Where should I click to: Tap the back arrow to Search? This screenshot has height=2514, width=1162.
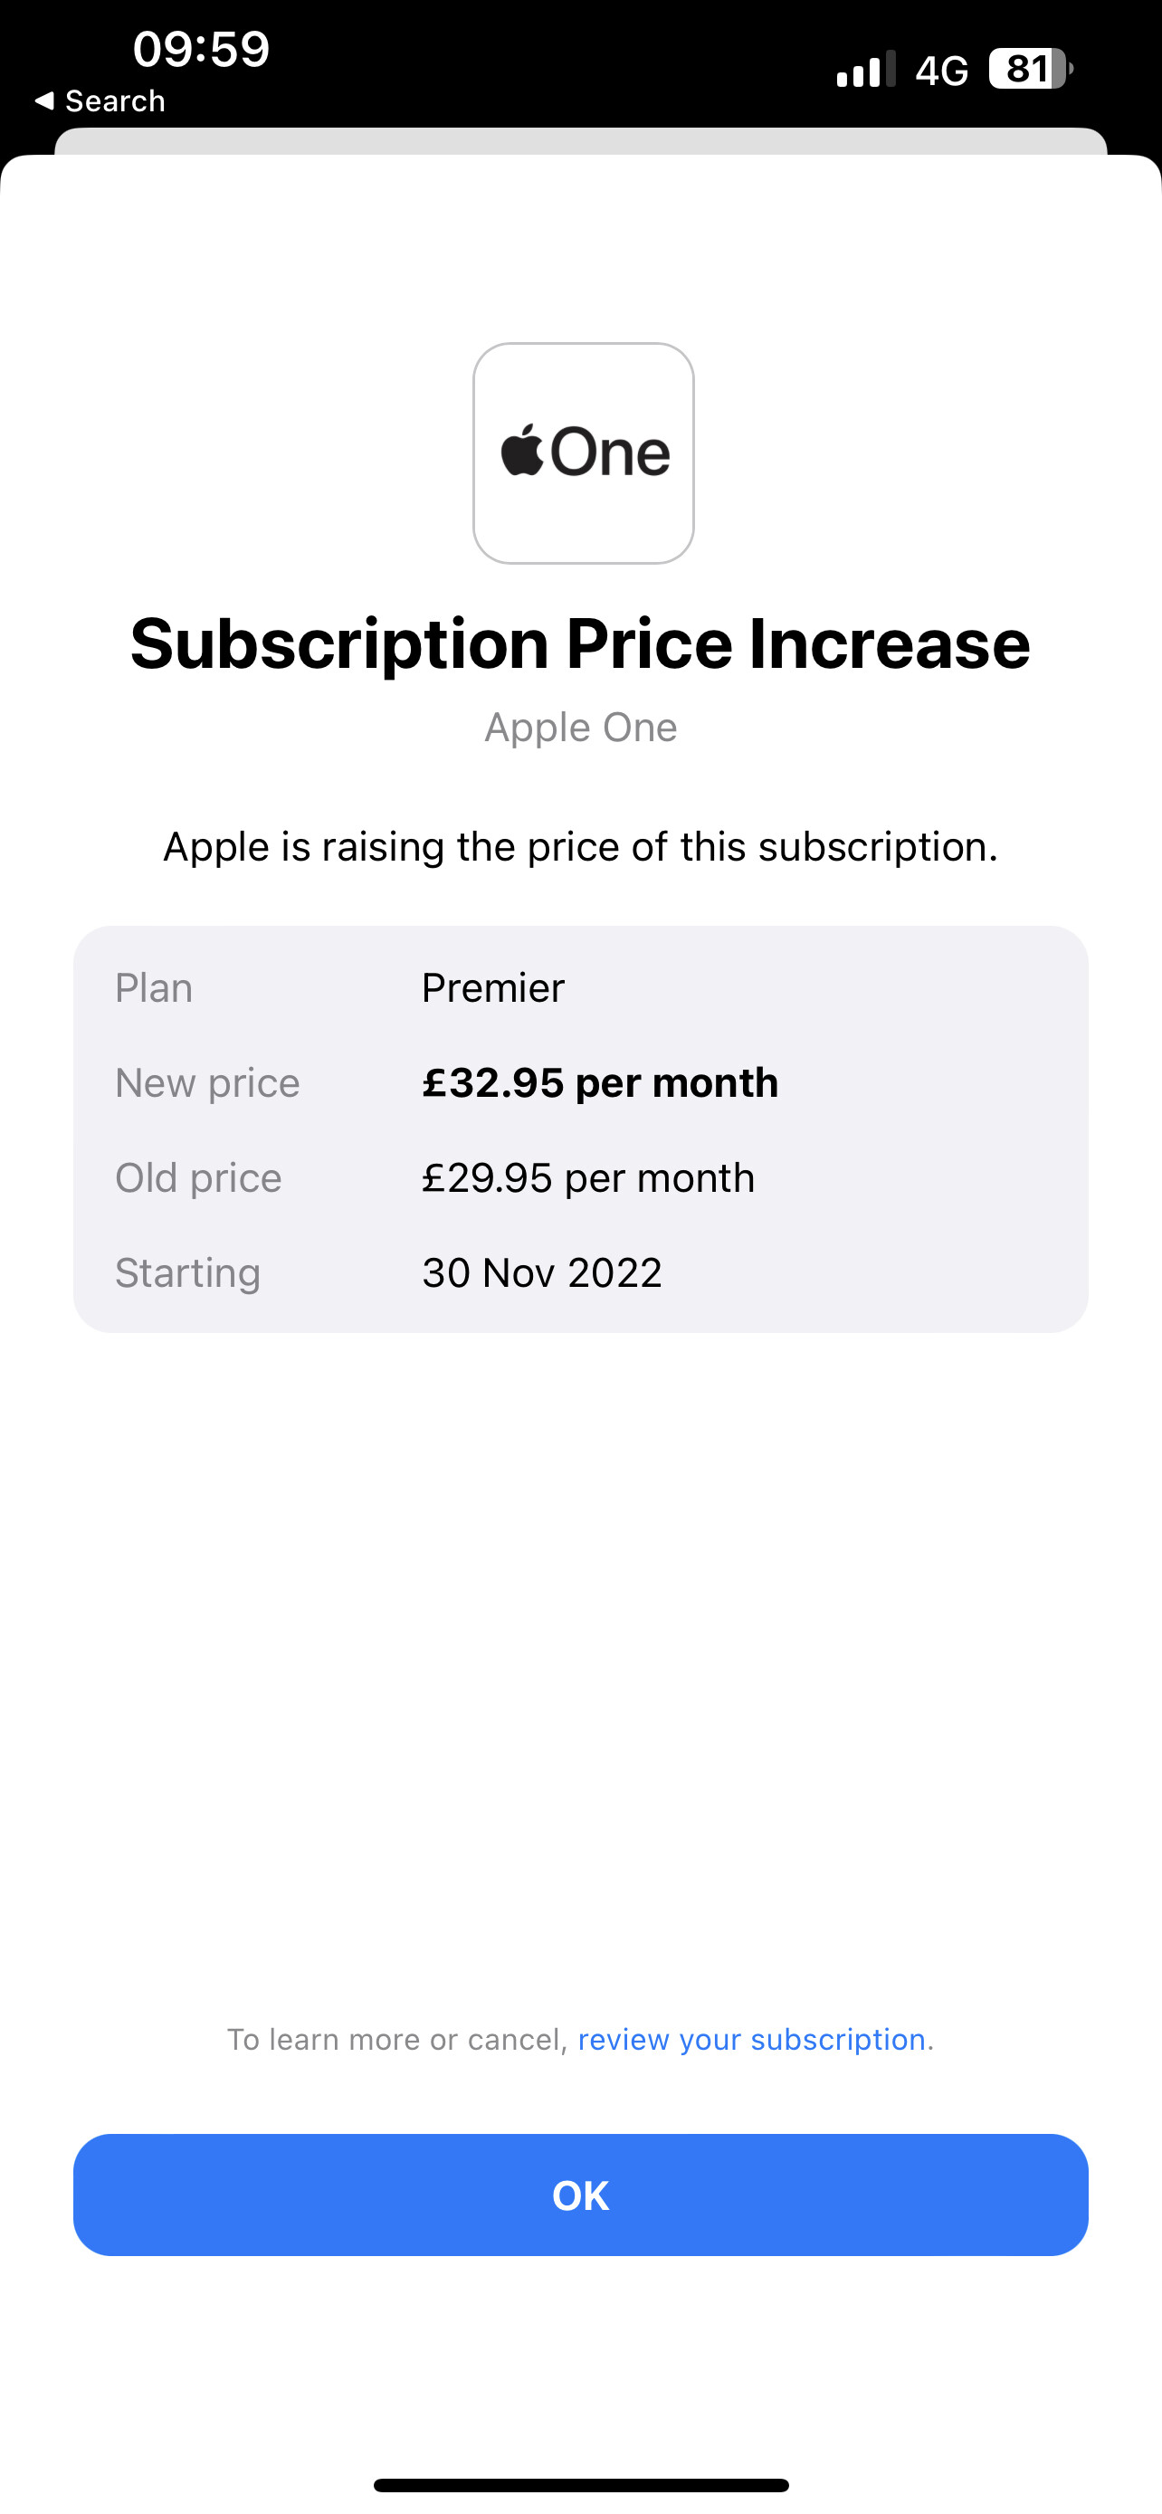click(100, 100)
